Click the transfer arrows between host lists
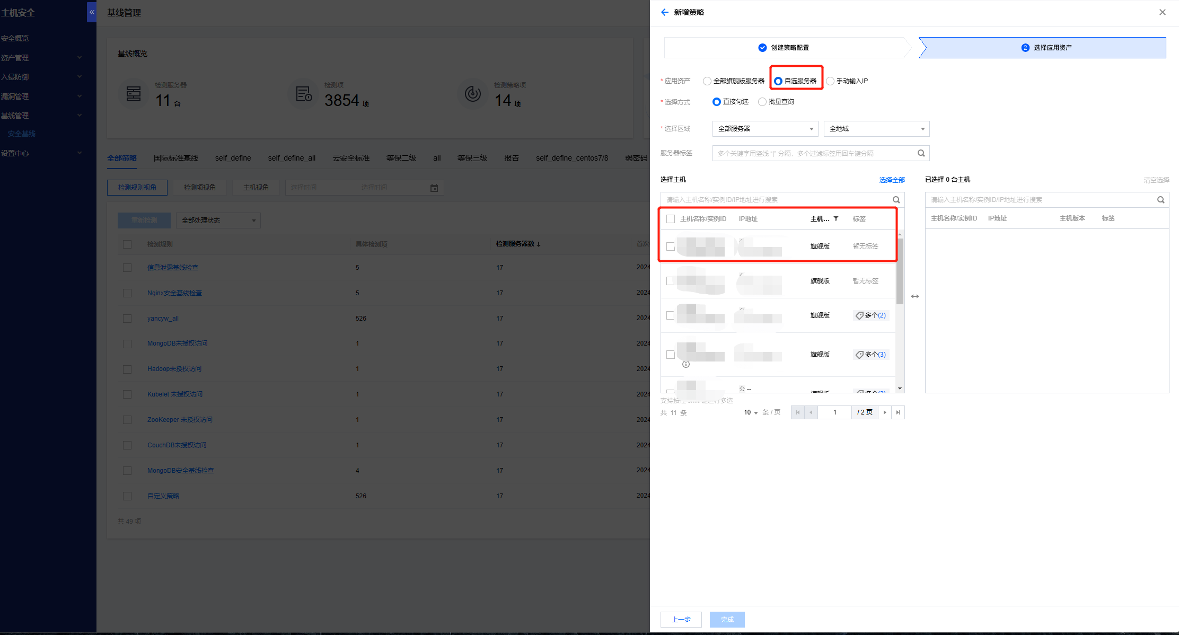Image resolution: width=1179 pixels, height=635 pixels. [x=915, y=296]
